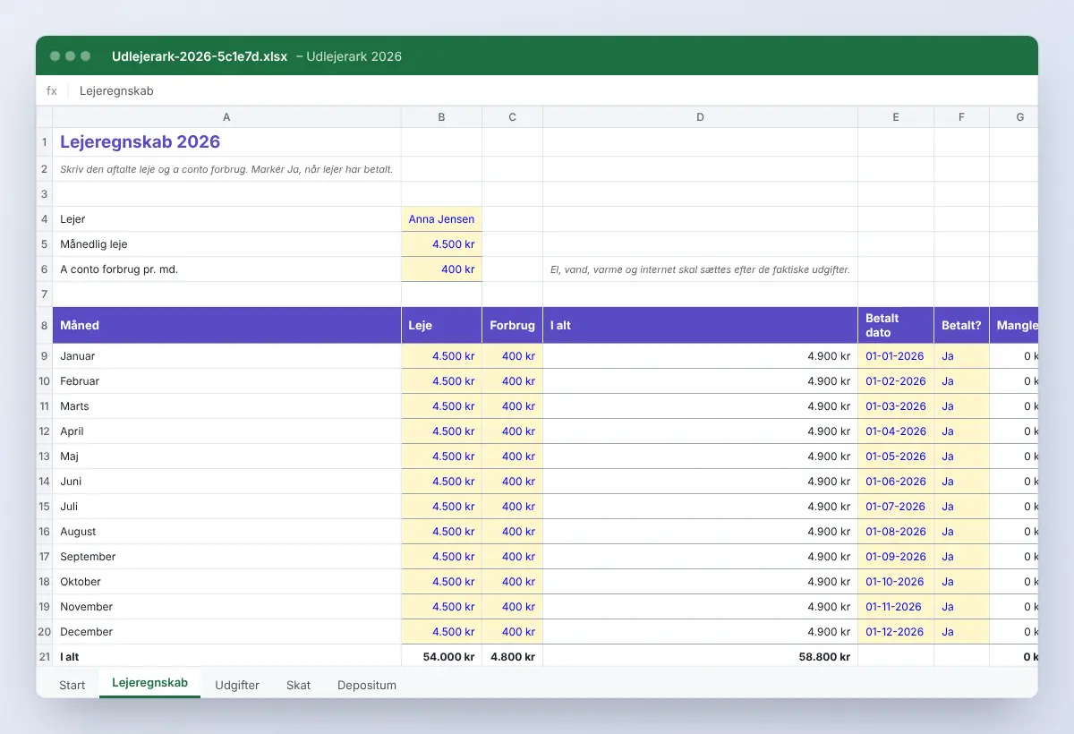Click the fx formula icon

pos(52,90)
